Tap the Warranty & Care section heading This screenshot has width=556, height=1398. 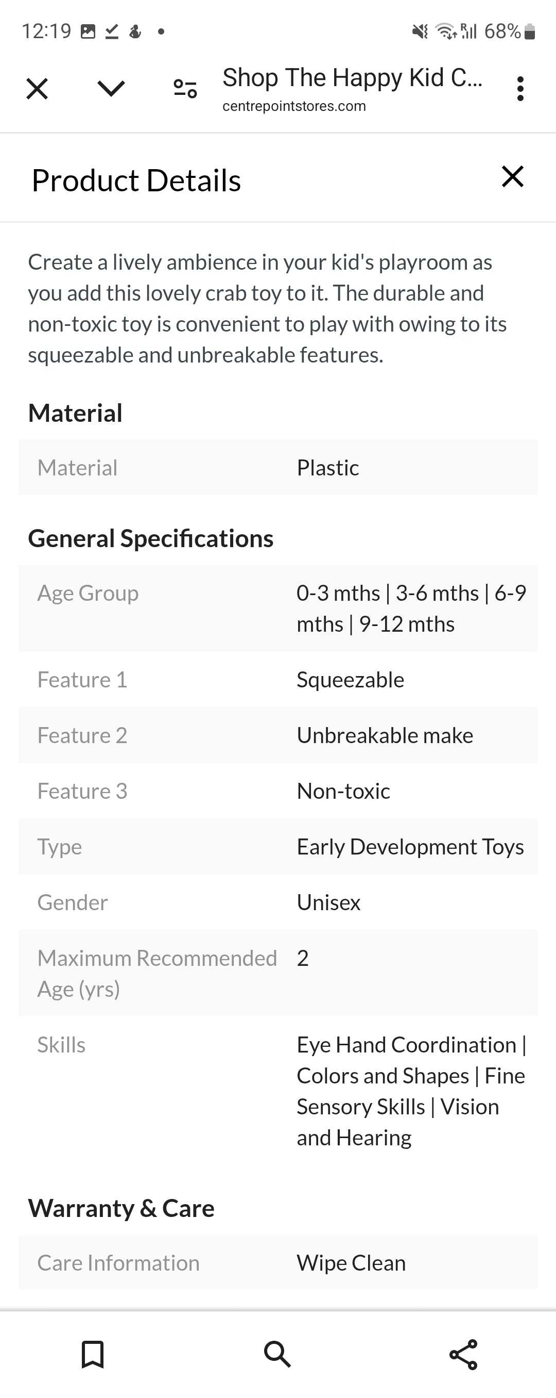(121, 1208)
